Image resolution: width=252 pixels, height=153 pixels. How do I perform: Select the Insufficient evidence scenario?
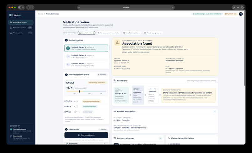pyautogui.click(x=132, y=33)
